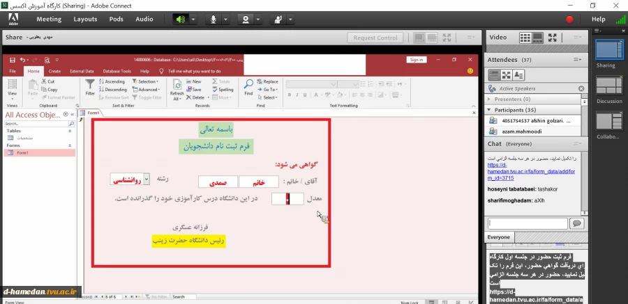This screenshot has height=304, width=628.
Task: Click the Access Save icon in quick toolbar
Action: 13,60
